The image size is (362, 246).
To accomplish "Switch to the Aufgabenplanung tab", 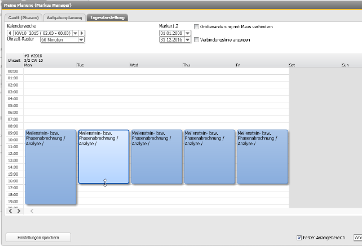I will tap(64, 17).
